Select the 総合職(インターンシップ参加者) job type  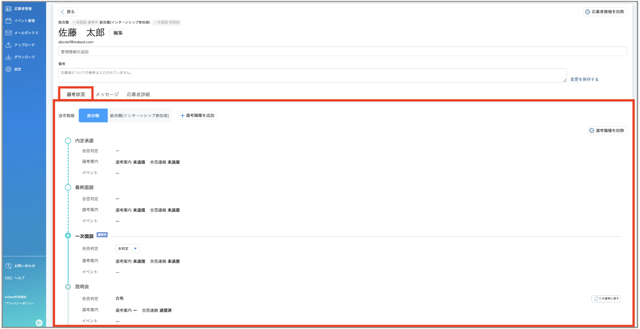point(139,116)
